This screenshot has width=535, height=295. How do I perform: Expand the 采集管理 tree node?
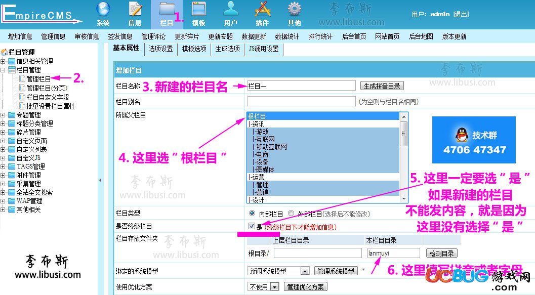pyautogui.click(x=3, y=184)
